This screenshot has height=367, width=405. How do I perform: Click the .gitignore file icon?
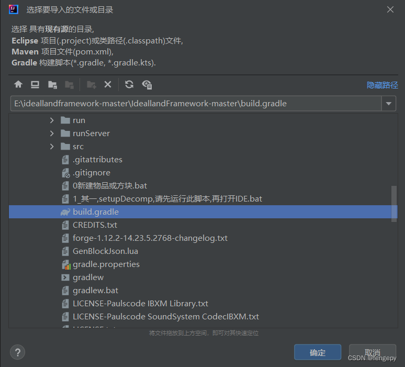[65, 173]
